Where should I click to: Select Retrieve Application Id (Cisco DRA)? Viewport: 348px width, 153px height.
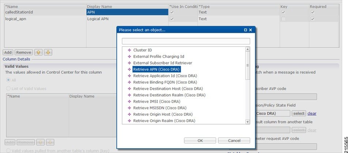coord(165,76)
